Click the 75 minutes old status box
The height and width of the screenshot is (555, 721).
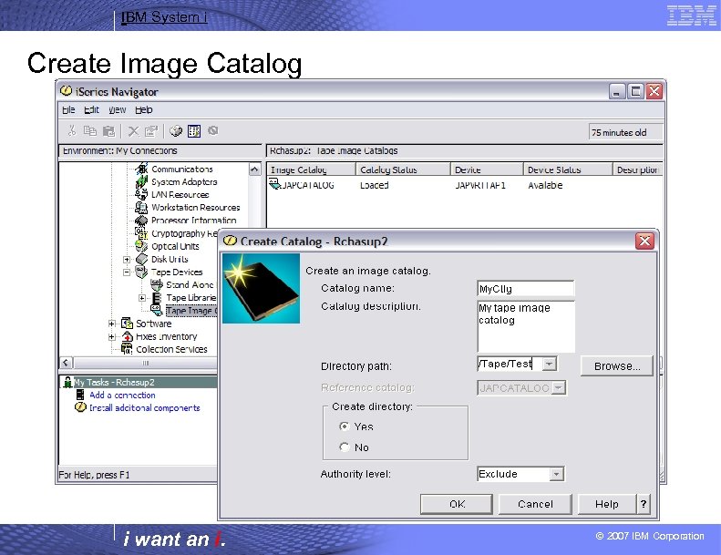(x=625, y=132)
